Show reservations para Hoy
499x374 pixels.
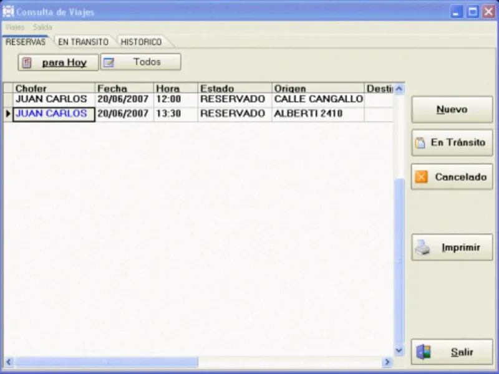pyautogui.click(x=58, y=62)
